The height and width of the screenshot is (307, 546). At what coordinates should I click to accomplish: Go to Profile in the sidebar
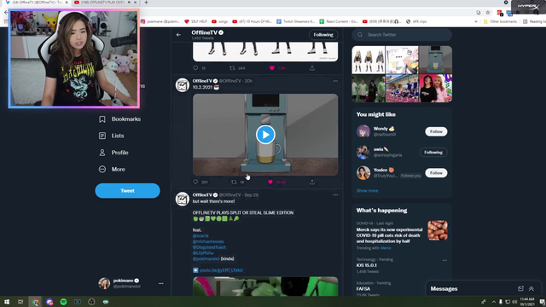click(113, 153)
